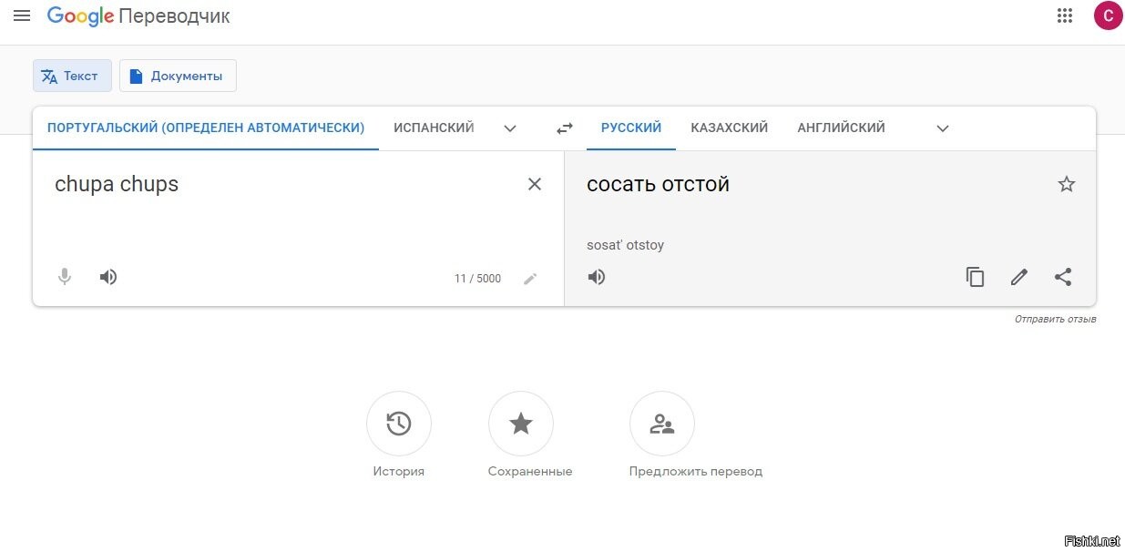
Task: Switch to Документы translation mode
Action: pyautogui.click(x=178, y=77)
